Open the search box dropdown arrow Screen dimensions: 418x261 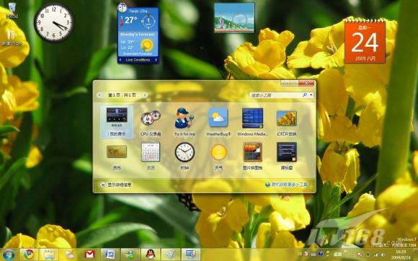click(x=311, y=95)
